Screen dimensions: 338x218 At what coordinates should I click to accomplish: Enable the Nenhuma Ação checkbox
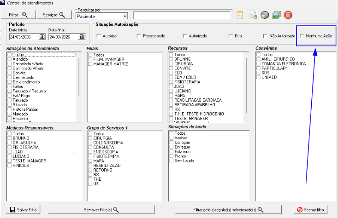pyautogui.click(x=302, y=36)
